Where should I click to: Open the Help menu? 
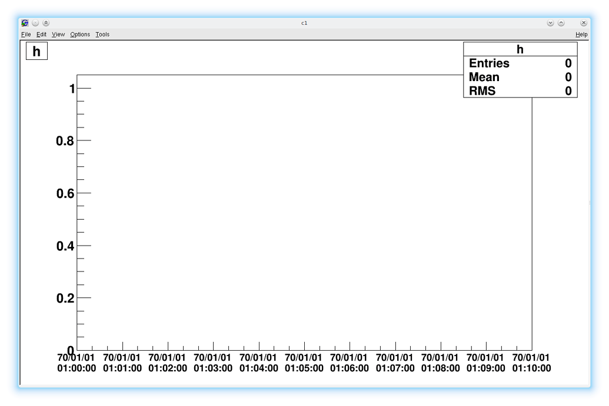coord(581,35)
